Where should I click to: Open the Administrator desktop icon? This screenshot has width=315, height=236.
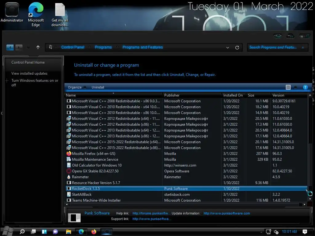[12, 12]
